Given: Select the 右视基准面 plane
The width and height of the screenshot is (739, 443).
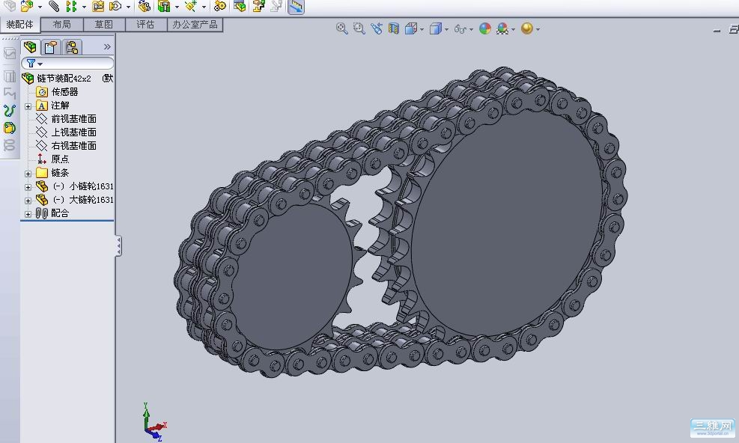Looking at the screenshot, I should click(x=73, y=146).
